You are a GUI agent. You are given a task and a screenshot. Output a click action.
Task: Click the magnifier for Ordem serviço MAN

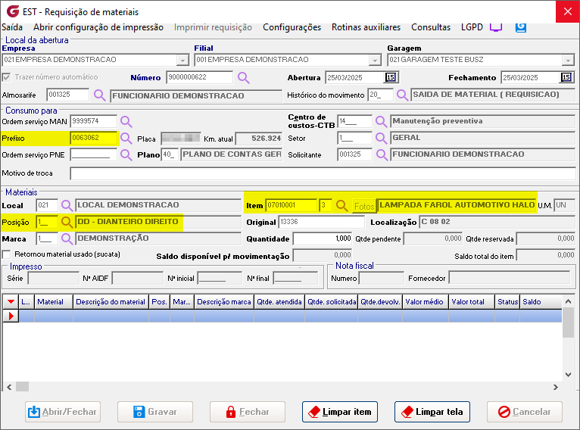pyautogui.click(x=126, y=121)
